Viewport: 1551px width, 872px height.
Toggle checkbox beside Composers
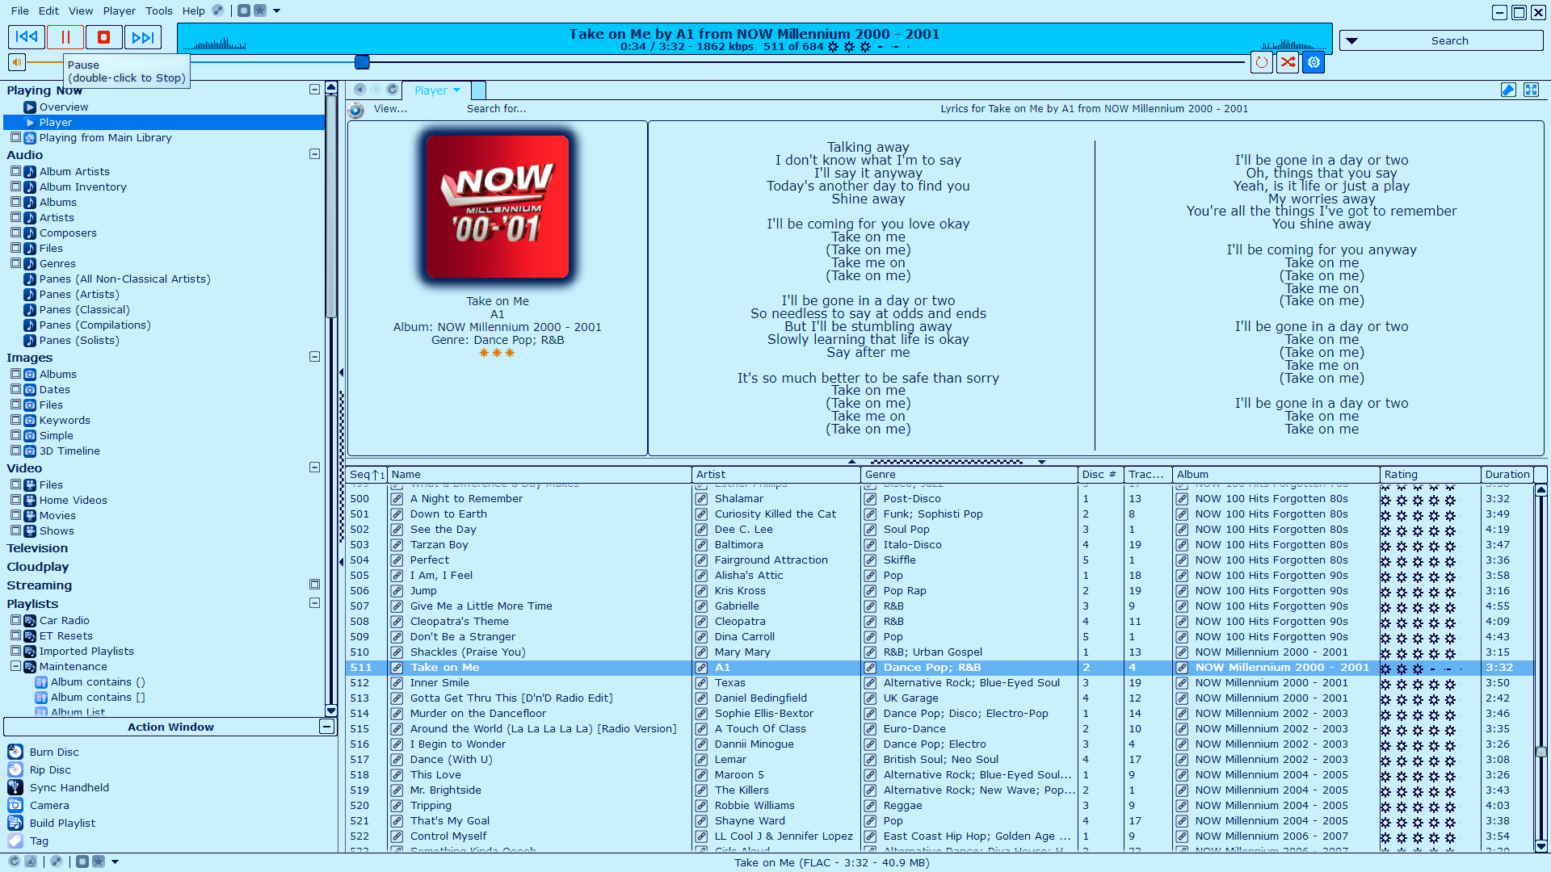point(15,233)
